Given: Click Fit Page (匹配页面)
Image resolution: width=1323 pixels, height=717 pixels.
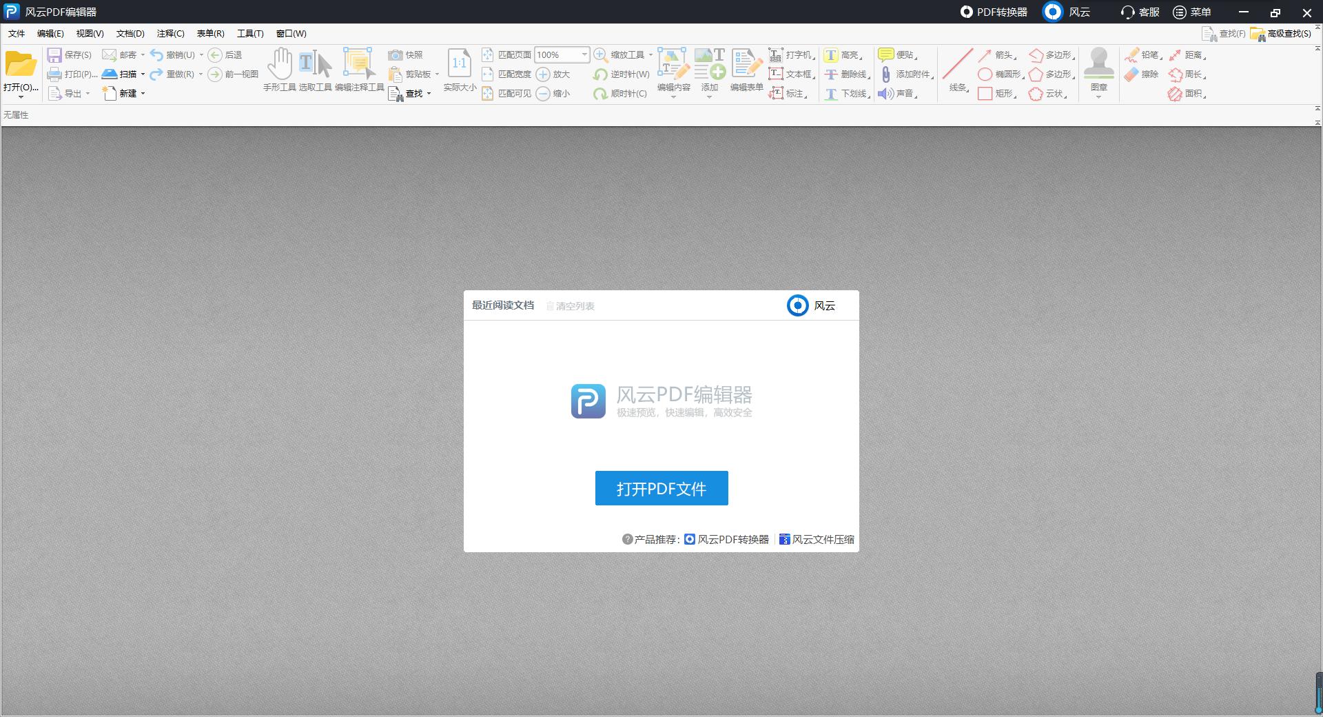Looking at the screenshot, I should point(507,55).
